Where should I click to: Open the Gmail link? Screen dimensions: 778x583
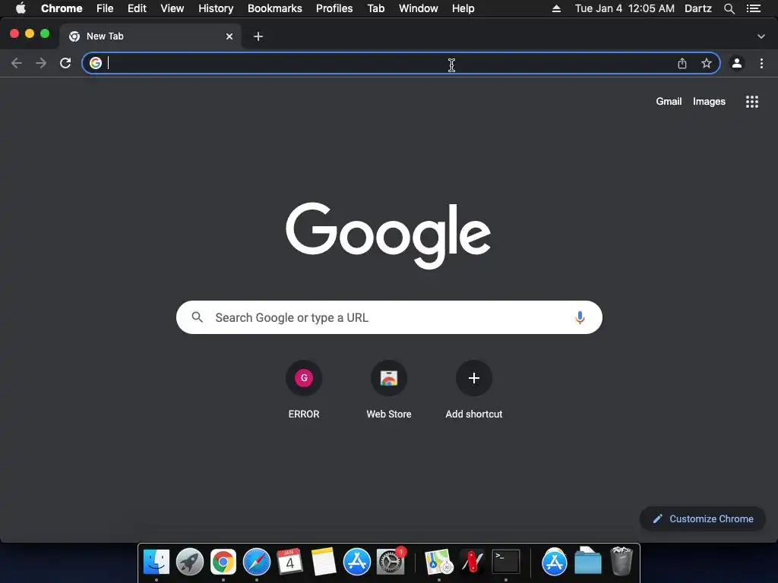pos(669,101)
